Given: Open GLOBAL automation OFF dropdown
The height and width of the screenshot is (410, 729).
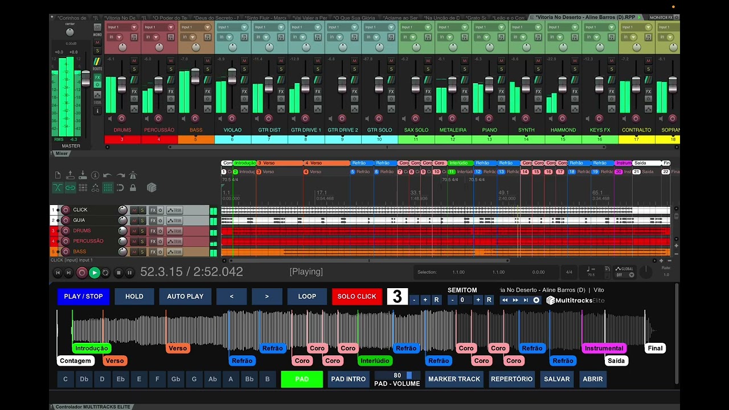Looking at the screenshot, I should click(x=625, y=275).
